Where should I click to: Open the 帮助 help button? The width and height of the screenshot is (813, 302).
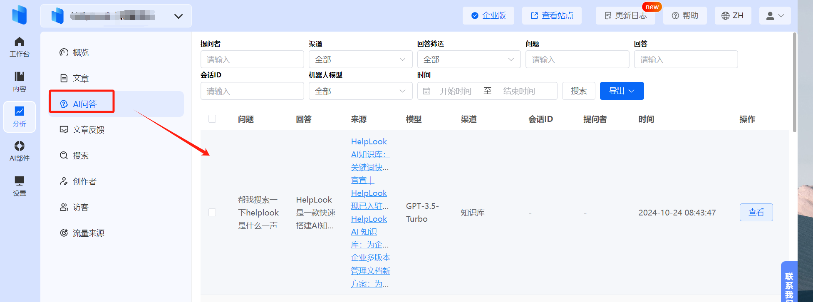685,16
